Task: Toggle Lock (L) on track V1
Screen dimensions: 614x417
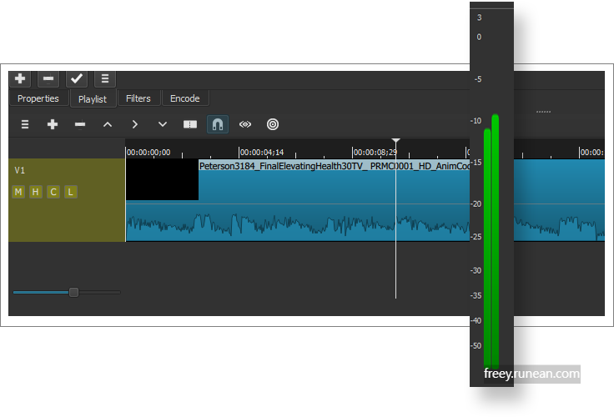Action: point(70,192)
